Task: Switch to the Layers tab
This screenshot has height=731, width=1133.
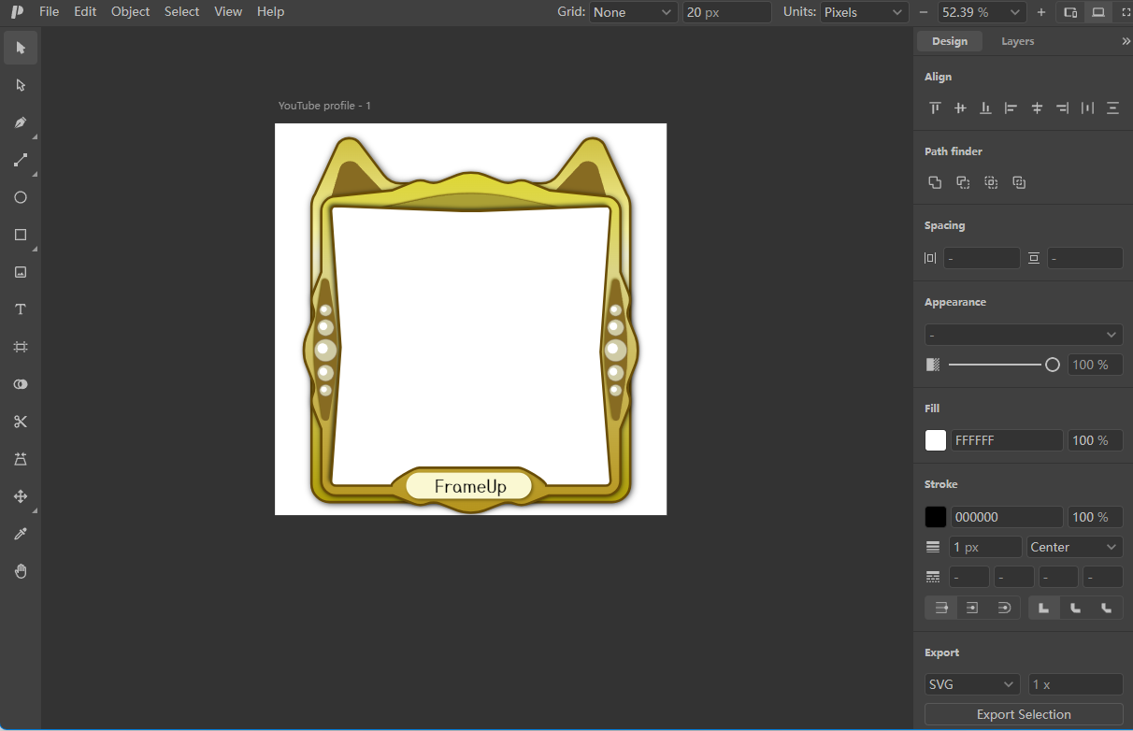Action: (1017, 41)
